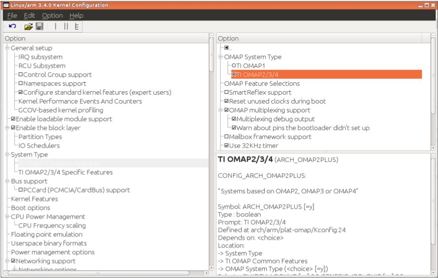Viewport: 438px width, 278px height.
Task: Select the TI OMAP1 radio button
Action: pos(234,66)
